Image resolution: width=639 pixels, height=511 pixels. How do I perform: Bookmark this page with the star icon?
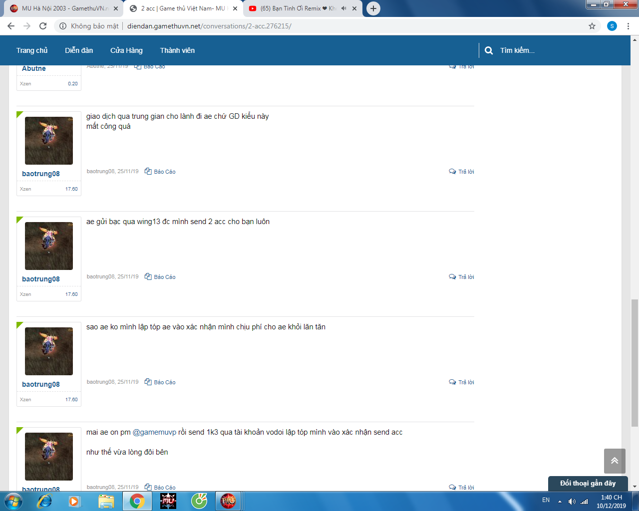pos(592,26)
